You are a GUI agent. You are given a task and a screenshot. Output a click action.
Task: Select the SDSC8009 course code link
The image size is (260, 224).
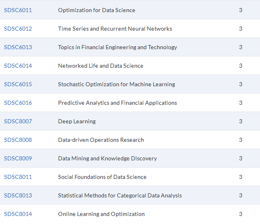18,159
